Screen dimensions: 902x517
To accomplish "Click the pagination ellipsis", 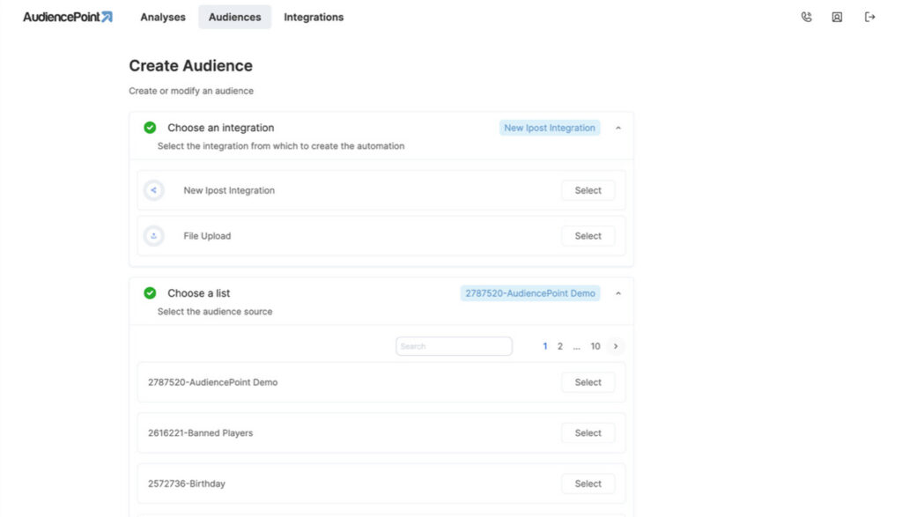I will 576,347.
